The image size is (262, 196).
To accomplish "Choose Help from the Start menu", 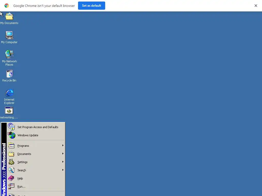I will [36, 178].
